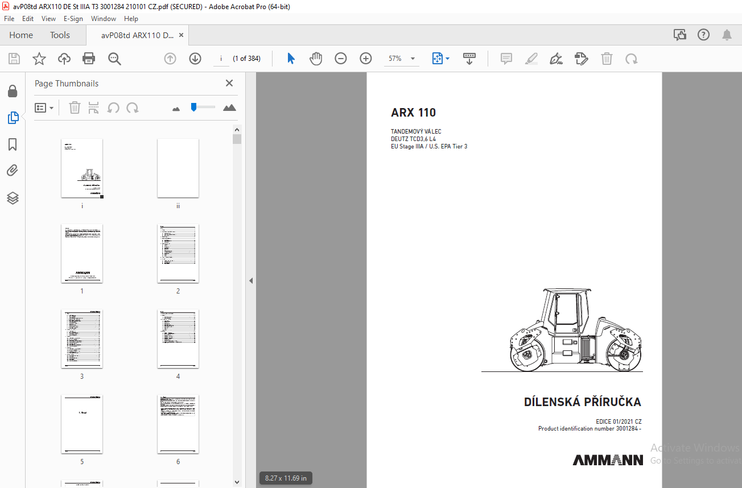This screenshot has width=742, height=488.
Task: Rotate pages counterclockwise in thumbnails panel
Action: [x=113, y=107]
